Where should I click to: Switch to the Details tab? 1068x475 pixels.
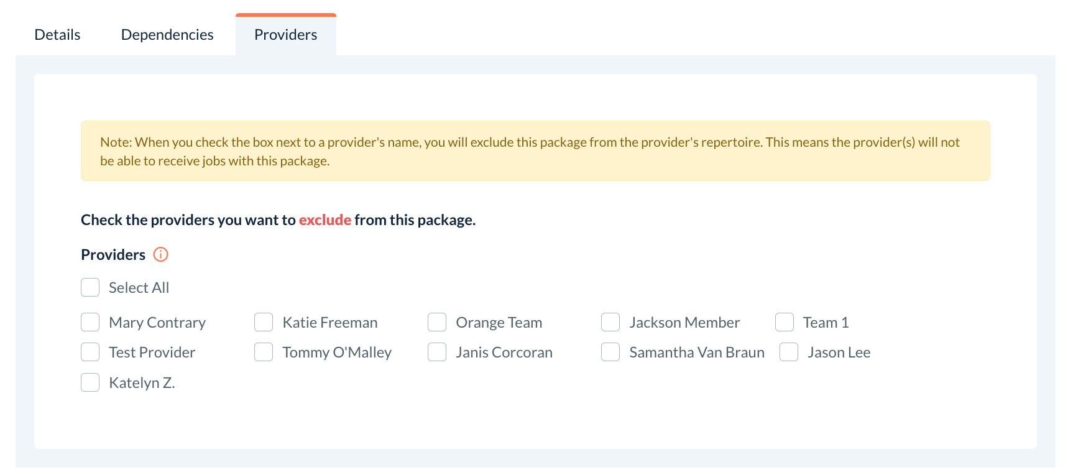[57, 35]
